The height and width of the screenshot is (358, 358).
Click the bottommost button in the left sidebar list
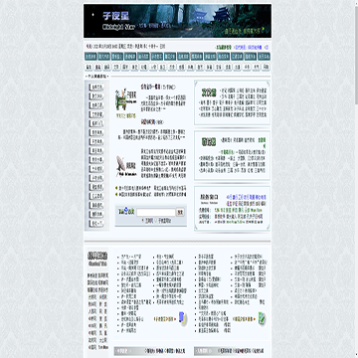click(x=96, y=224)
